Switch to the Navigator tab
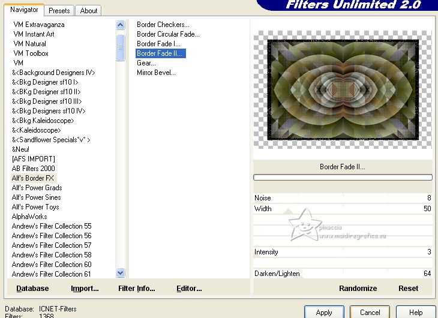Viewport: 438px width, 318px height. pyautogui.click(x=24, y=10)
